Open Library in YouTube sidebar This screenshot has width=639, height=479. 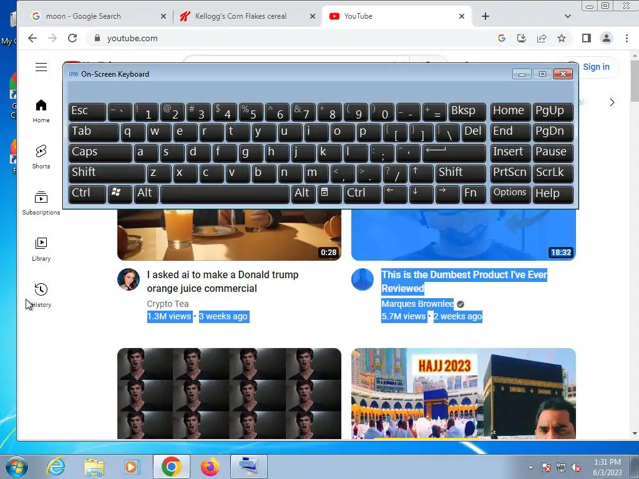41,249
